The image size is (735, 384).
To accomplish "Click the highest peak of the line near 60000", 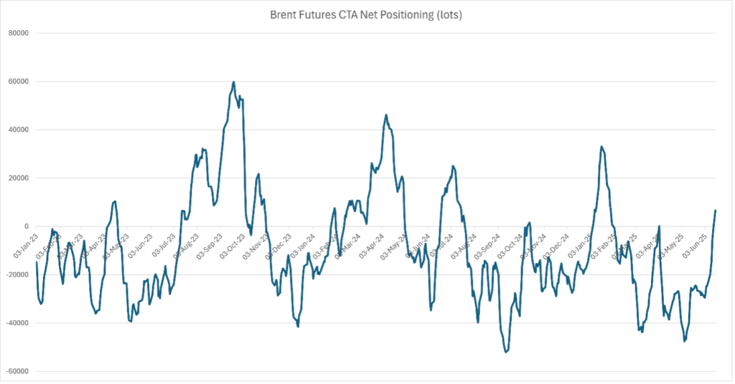I will click(x=234, y=82).
